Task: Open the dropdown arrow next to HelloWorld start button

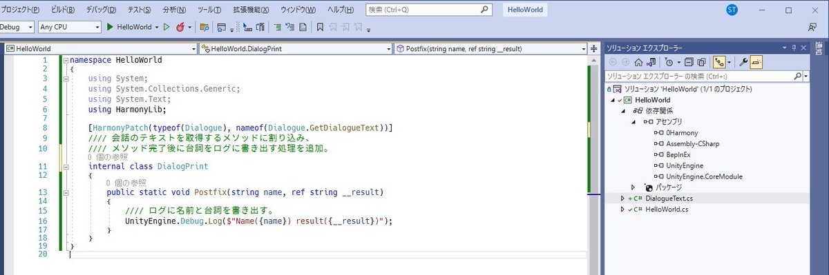Action: tap(156, 27)
